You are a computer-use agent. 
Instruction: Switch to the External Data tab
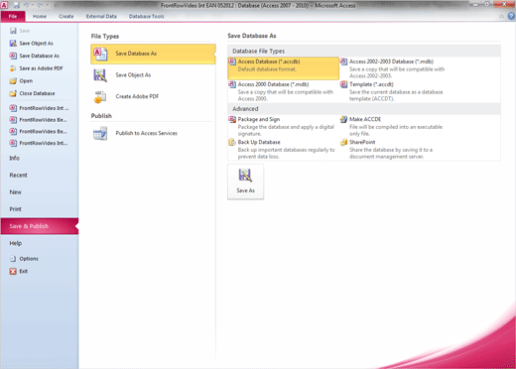tap(101, 16)
